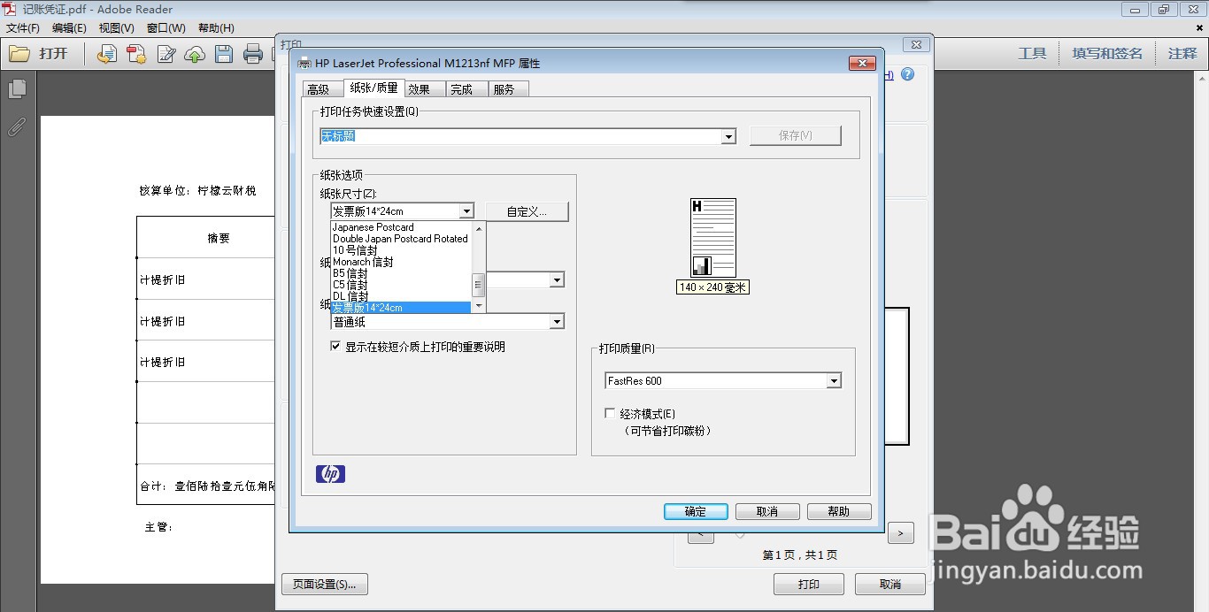Click the paper list scroll up arrow
Image resolution: width=1209 pixels, height=612 pixels.
[479, 228]
